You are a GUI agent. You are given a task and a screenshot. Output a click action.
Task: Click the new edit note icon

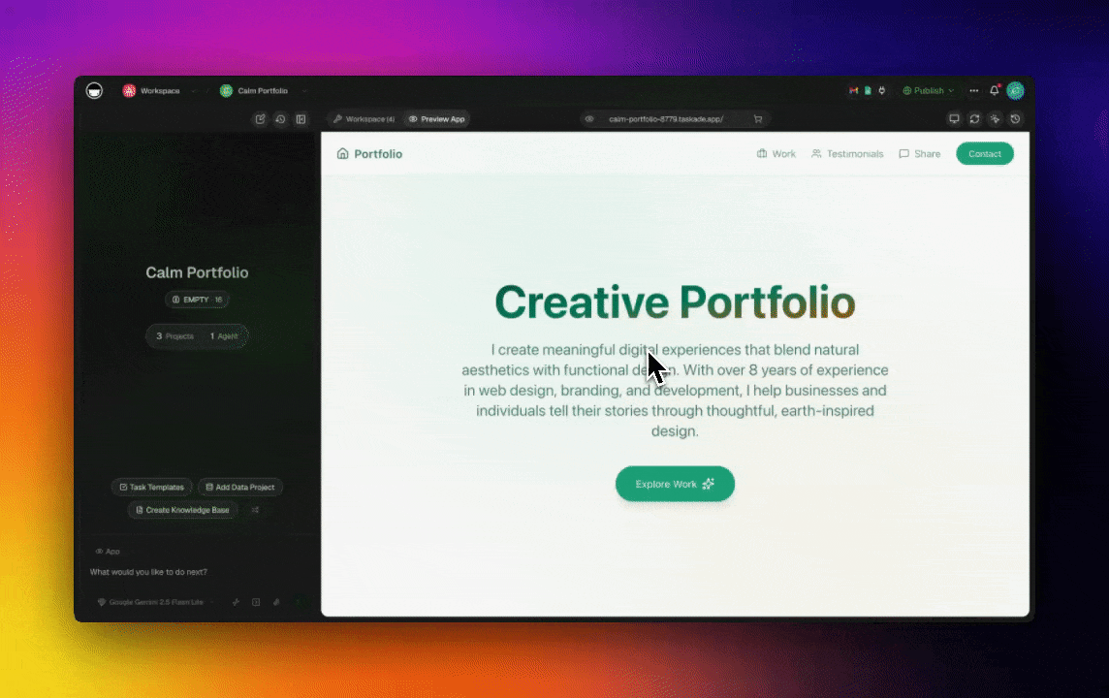(260, 119)
